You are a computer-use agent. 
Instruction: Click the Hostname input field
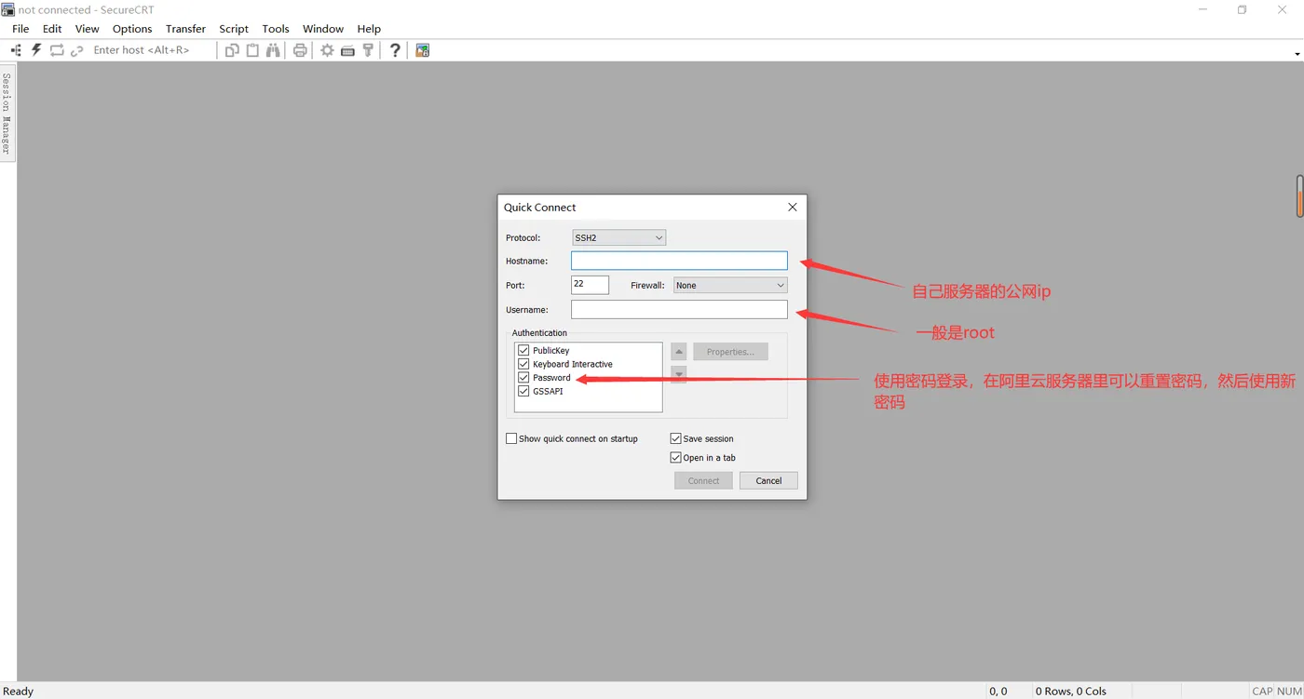point(679,262)
